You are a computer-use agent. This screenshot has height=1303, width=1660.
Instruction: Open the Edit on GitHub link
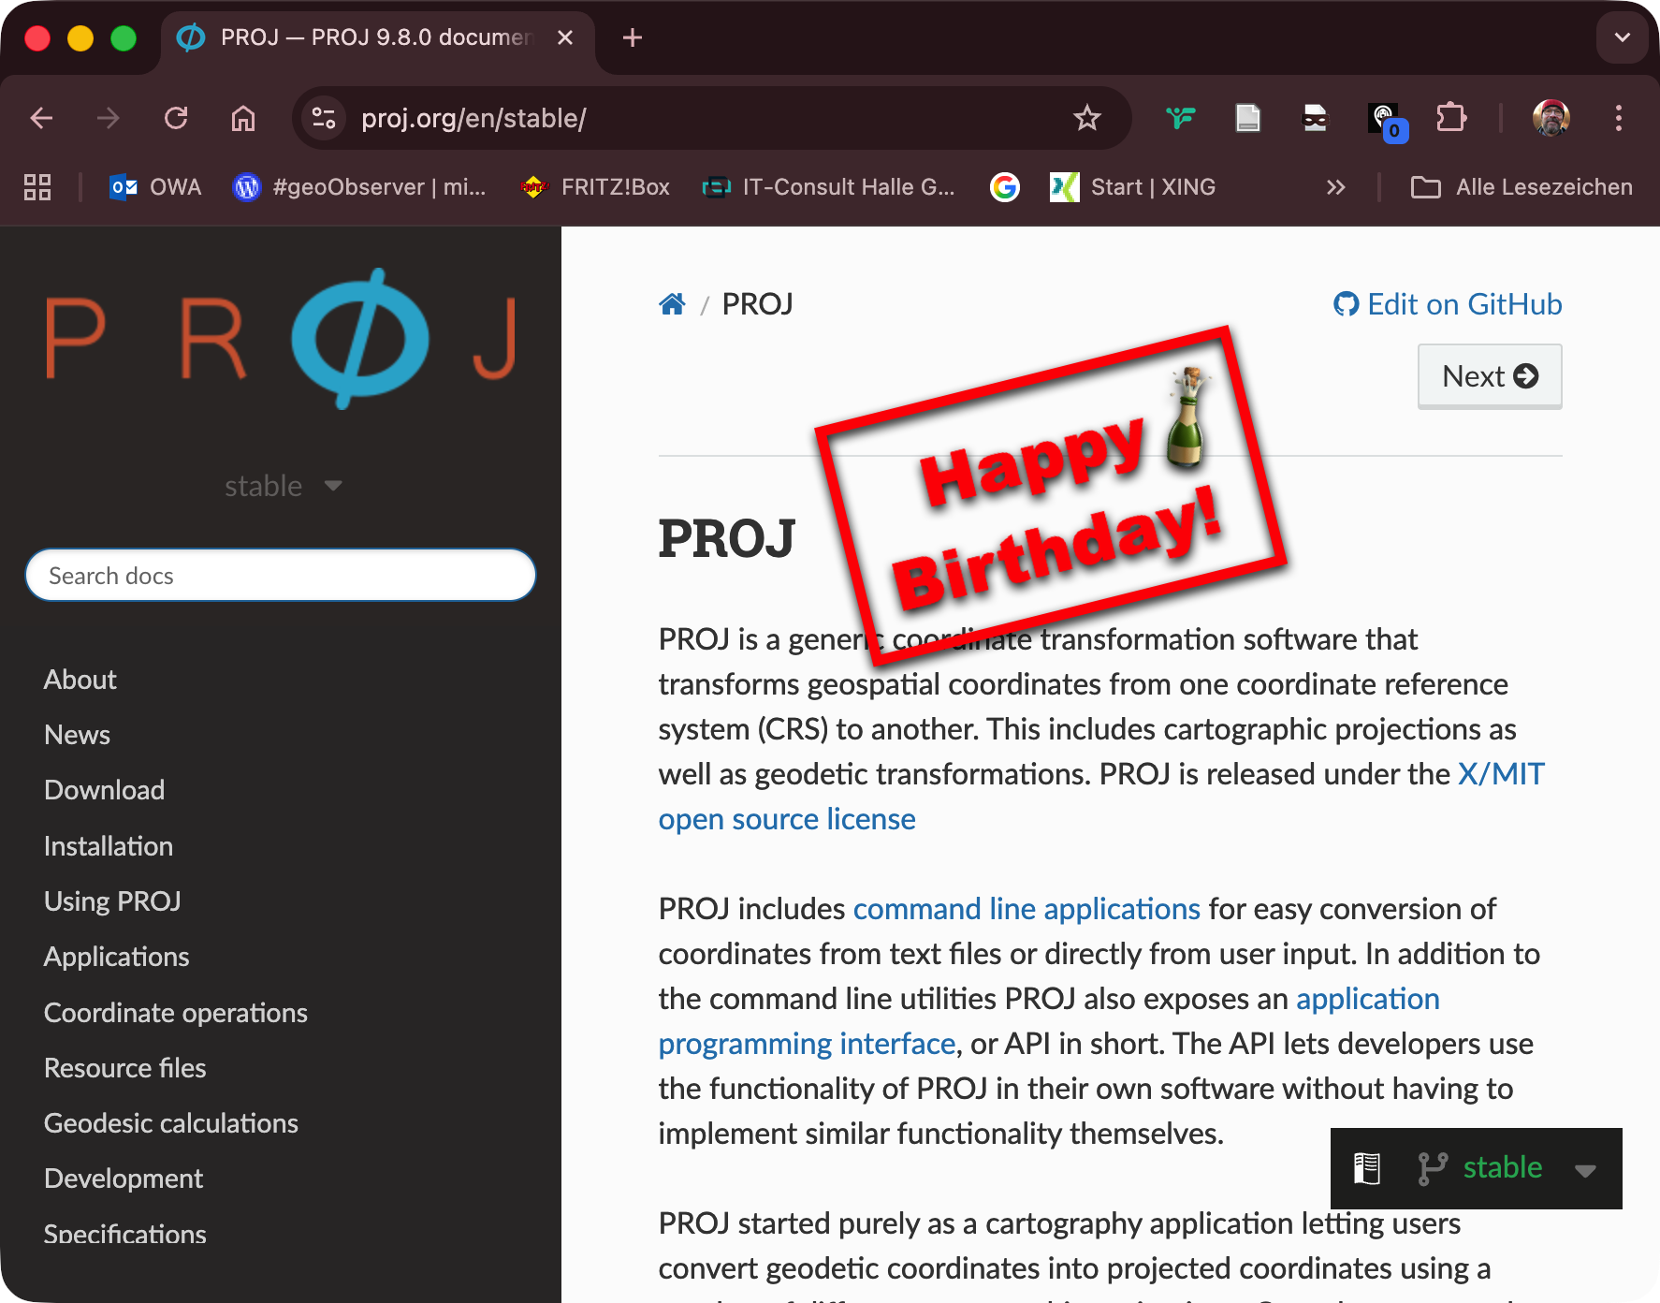click(x=1448, y=304)
